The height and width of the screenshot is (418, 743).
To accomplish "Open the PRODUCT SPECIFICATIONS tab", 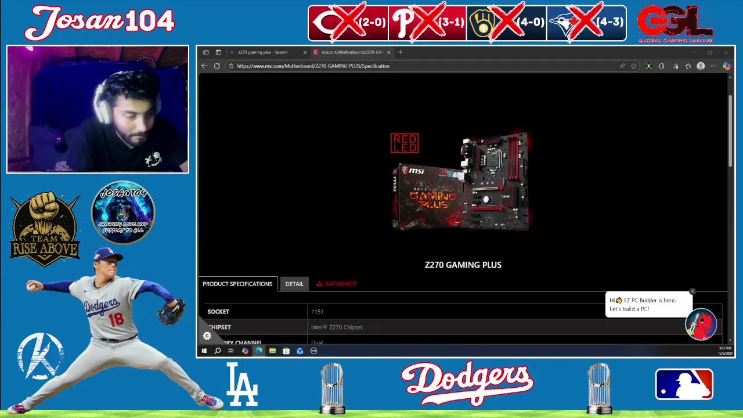I will tap(237, 284).
